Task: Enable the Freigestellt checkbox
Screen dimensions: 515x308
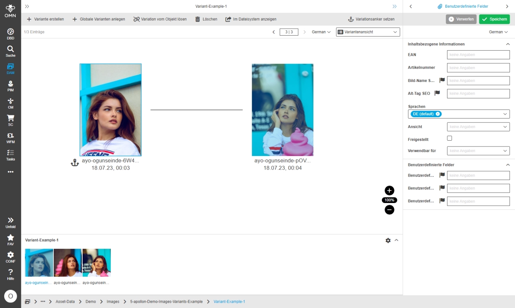Action: click(x=449, y=138)
